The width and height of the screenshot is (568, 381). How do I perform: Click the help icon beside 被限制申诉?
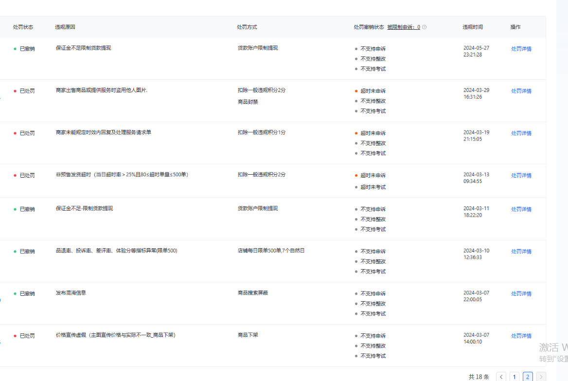pyautogui.click(x=425, y=27)
